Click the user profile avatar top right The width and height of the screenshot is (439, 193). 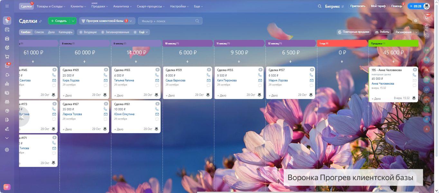(x=426, y=6)
